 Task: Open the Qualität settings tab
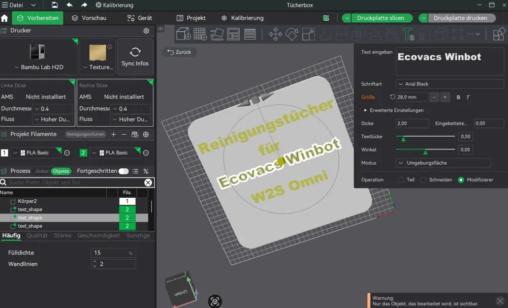37,236
